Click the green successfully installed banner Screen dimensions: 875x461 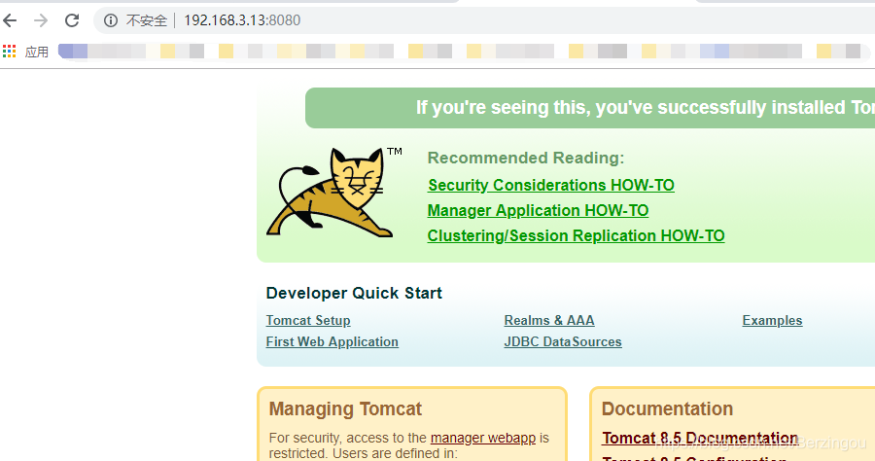(x=590, y=108)
